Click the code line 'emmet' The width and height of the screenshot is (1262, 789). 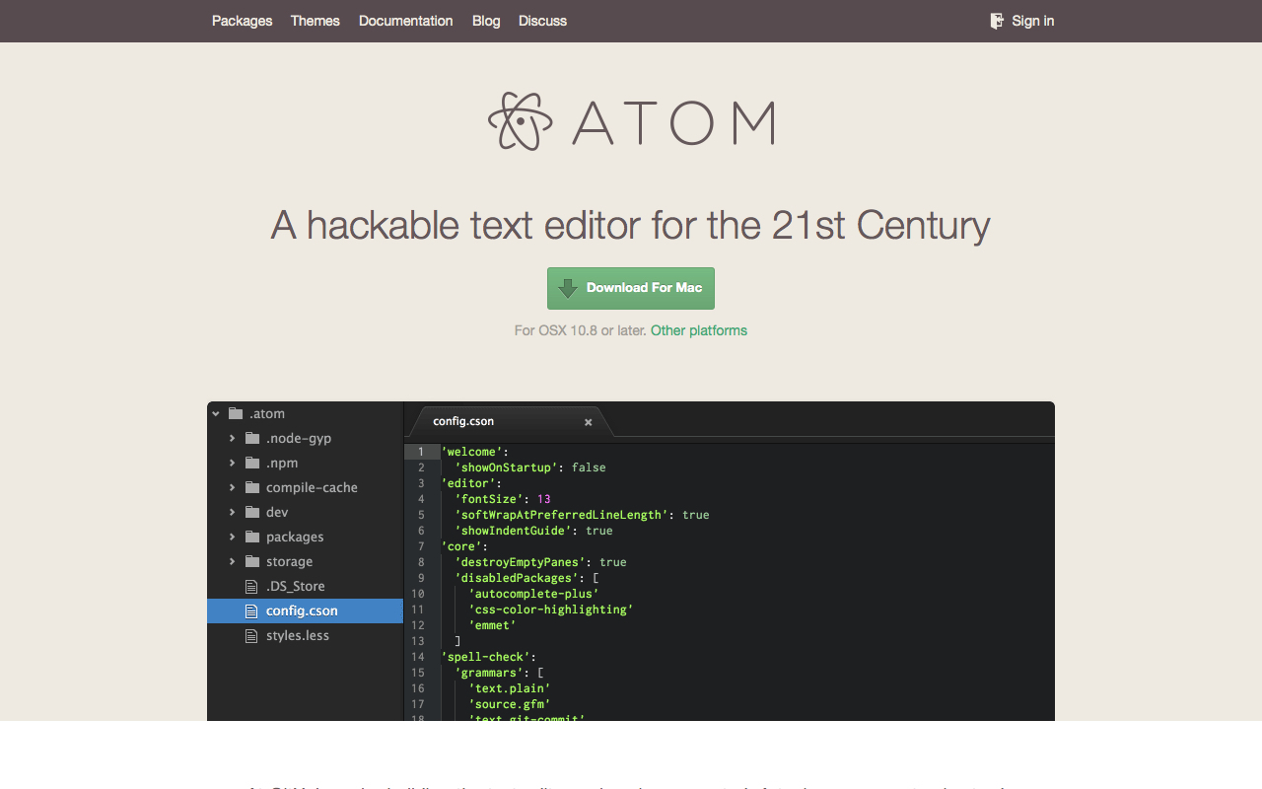(x=492, y=625)
